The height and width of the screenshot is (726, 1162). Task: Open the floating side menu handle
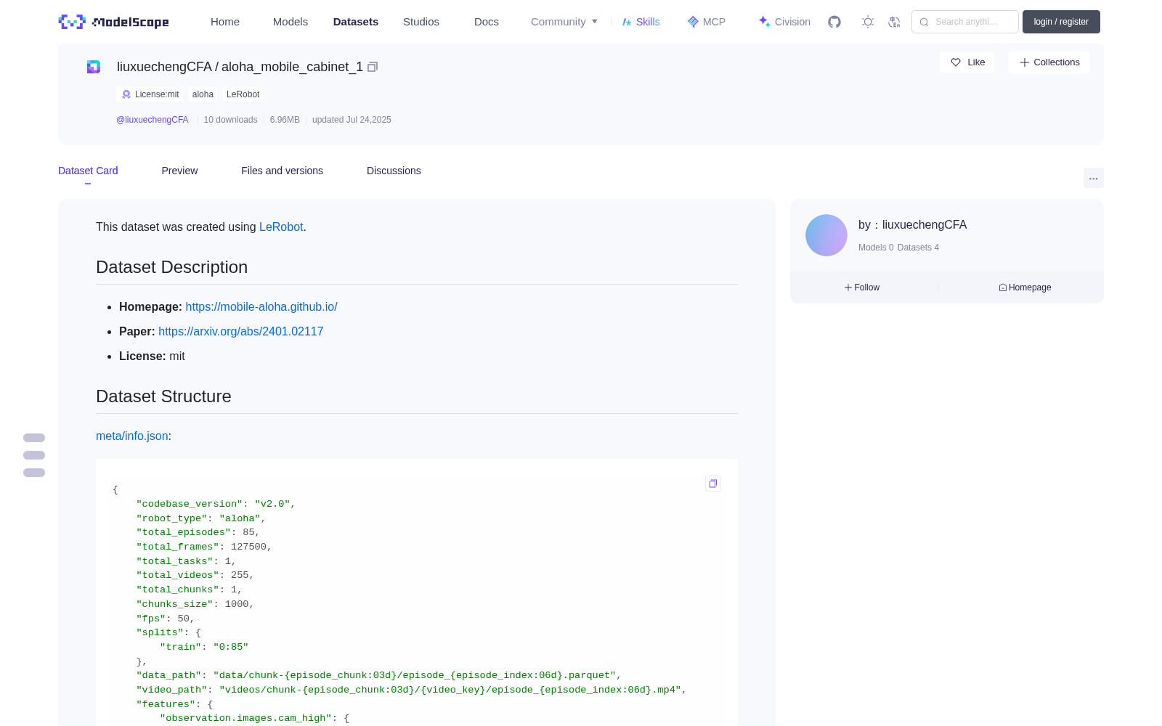[34, 455]
